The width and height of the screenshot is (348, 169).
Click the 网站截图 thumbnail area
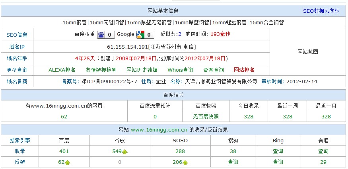(308, 52)
